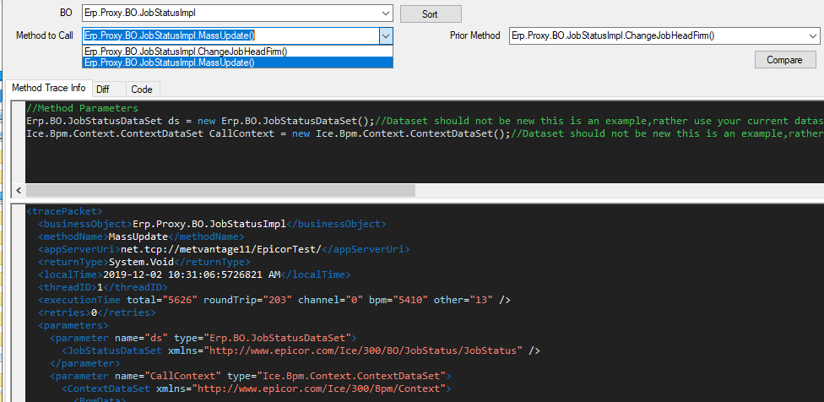This screenshot has width=824, height=402.
Task: Click the Sort button
Action: click(431, 14)
